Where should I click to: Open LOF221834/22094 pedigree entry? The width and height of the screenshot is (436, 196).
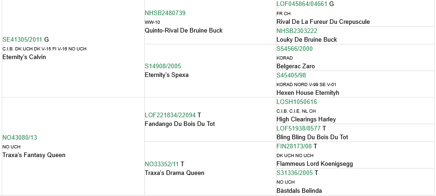pos(170,115)
